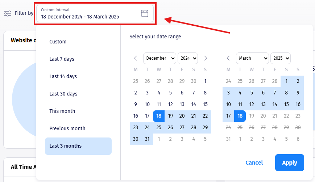The height and width of the screenshot is (182, 315).
Task: Click the calendar icon in Custom interval field
Action: pyautogui.click(x=144, y=13)
